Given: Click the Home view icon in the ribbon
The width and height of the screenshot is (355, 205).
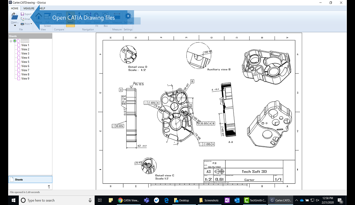Looking at the screenshot, I should (x=39, y=16).
